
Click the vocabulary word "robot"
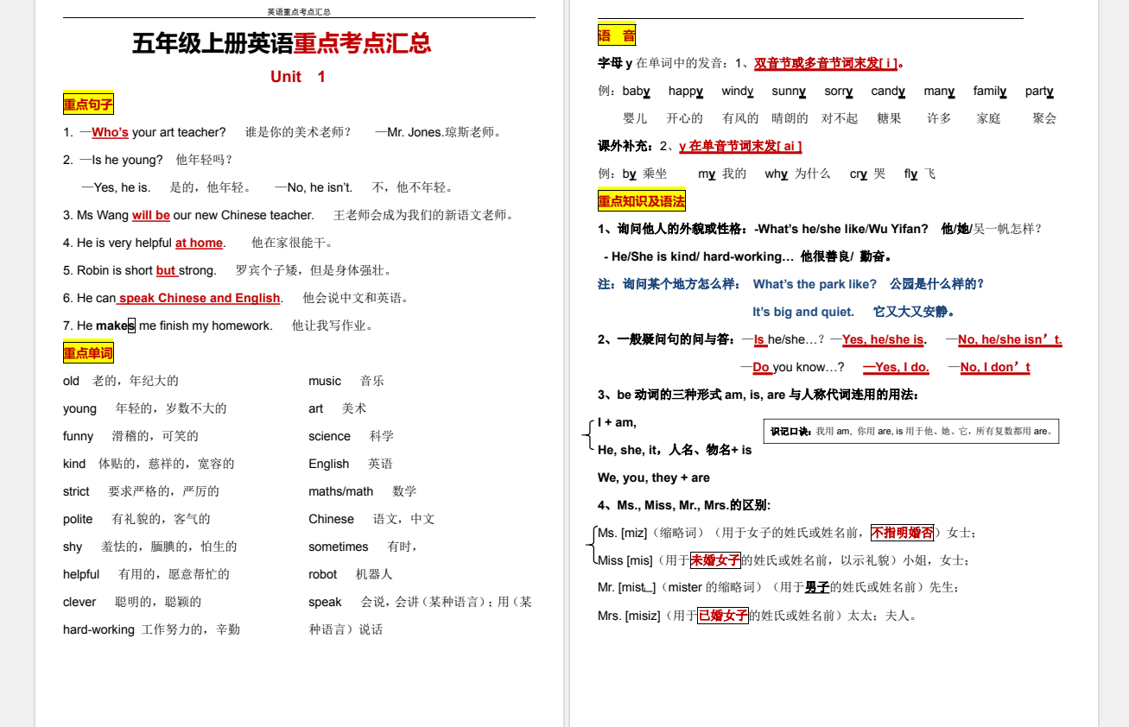(323, 574)
